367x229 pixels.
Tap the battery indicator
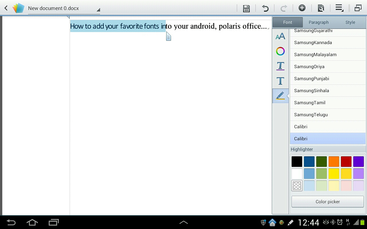[363, 222]
